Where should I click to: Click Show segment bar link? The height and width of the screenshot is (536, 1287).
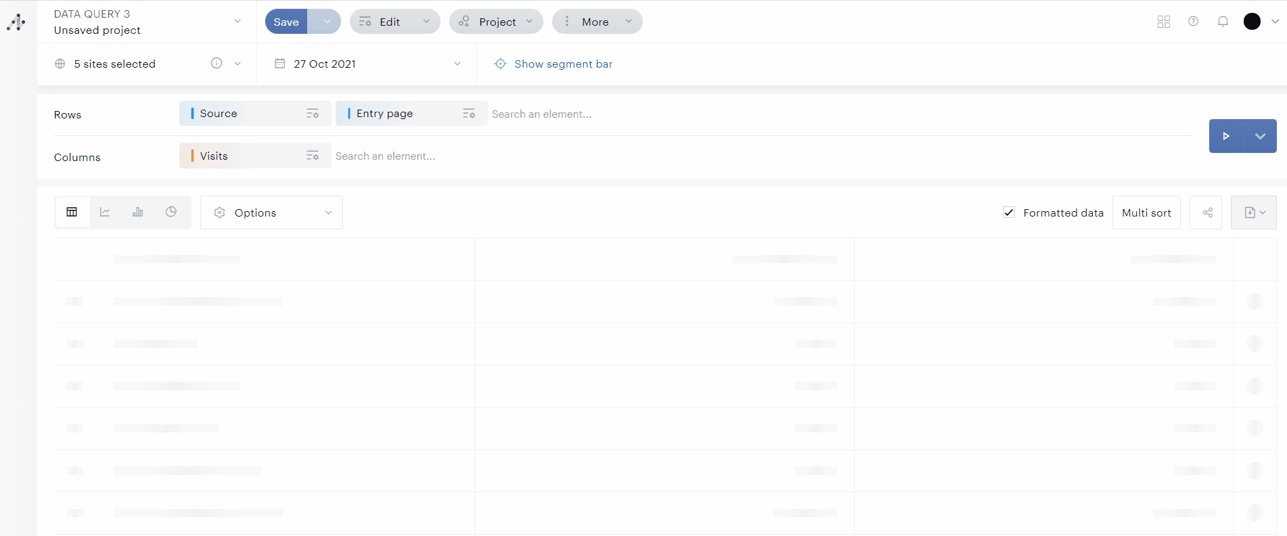(x=563, y=64)
